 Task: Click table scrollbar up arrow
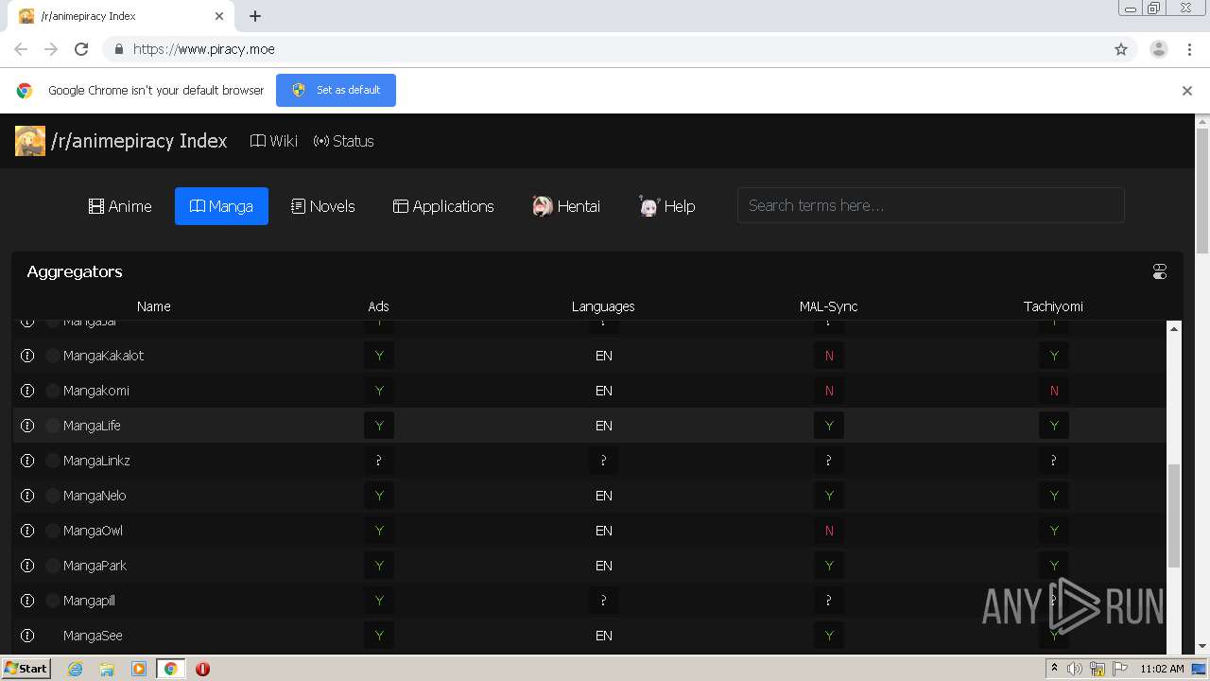(x=1174, y=328)
